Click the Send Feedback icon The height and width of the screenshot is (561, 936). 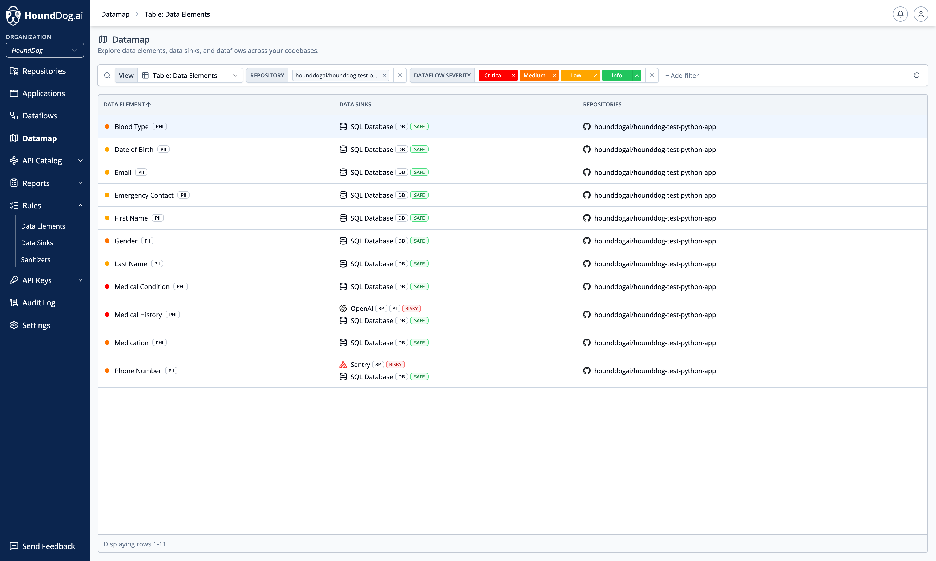[14, 546]
